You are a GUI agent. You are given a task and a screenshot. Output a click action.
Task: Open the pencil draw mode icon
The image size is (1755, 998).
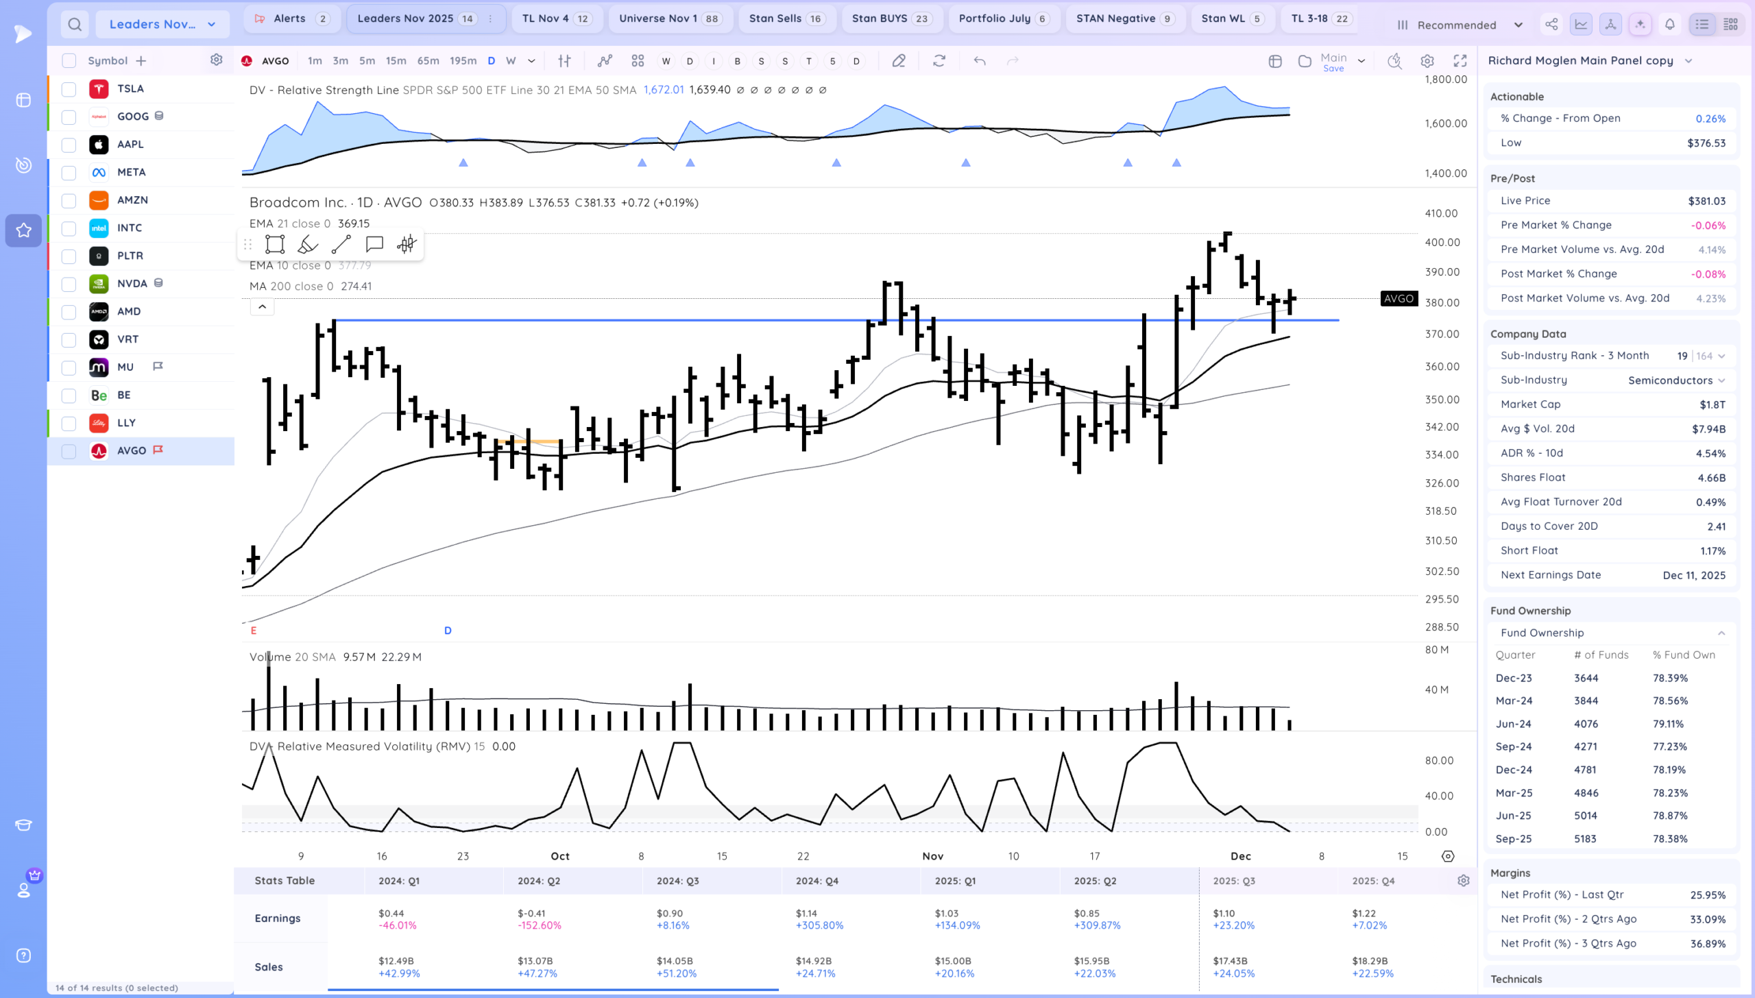point(899,61)
